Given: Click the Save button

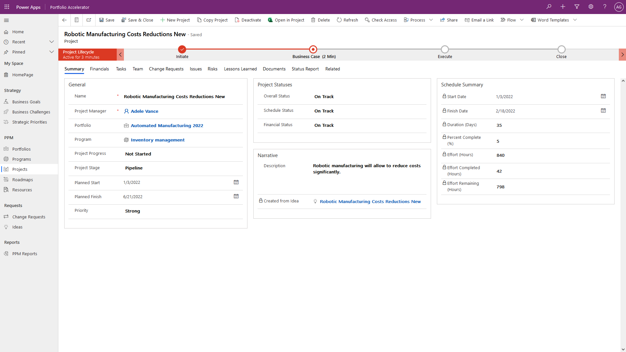Looking at the screenshot, I should 107,20.
